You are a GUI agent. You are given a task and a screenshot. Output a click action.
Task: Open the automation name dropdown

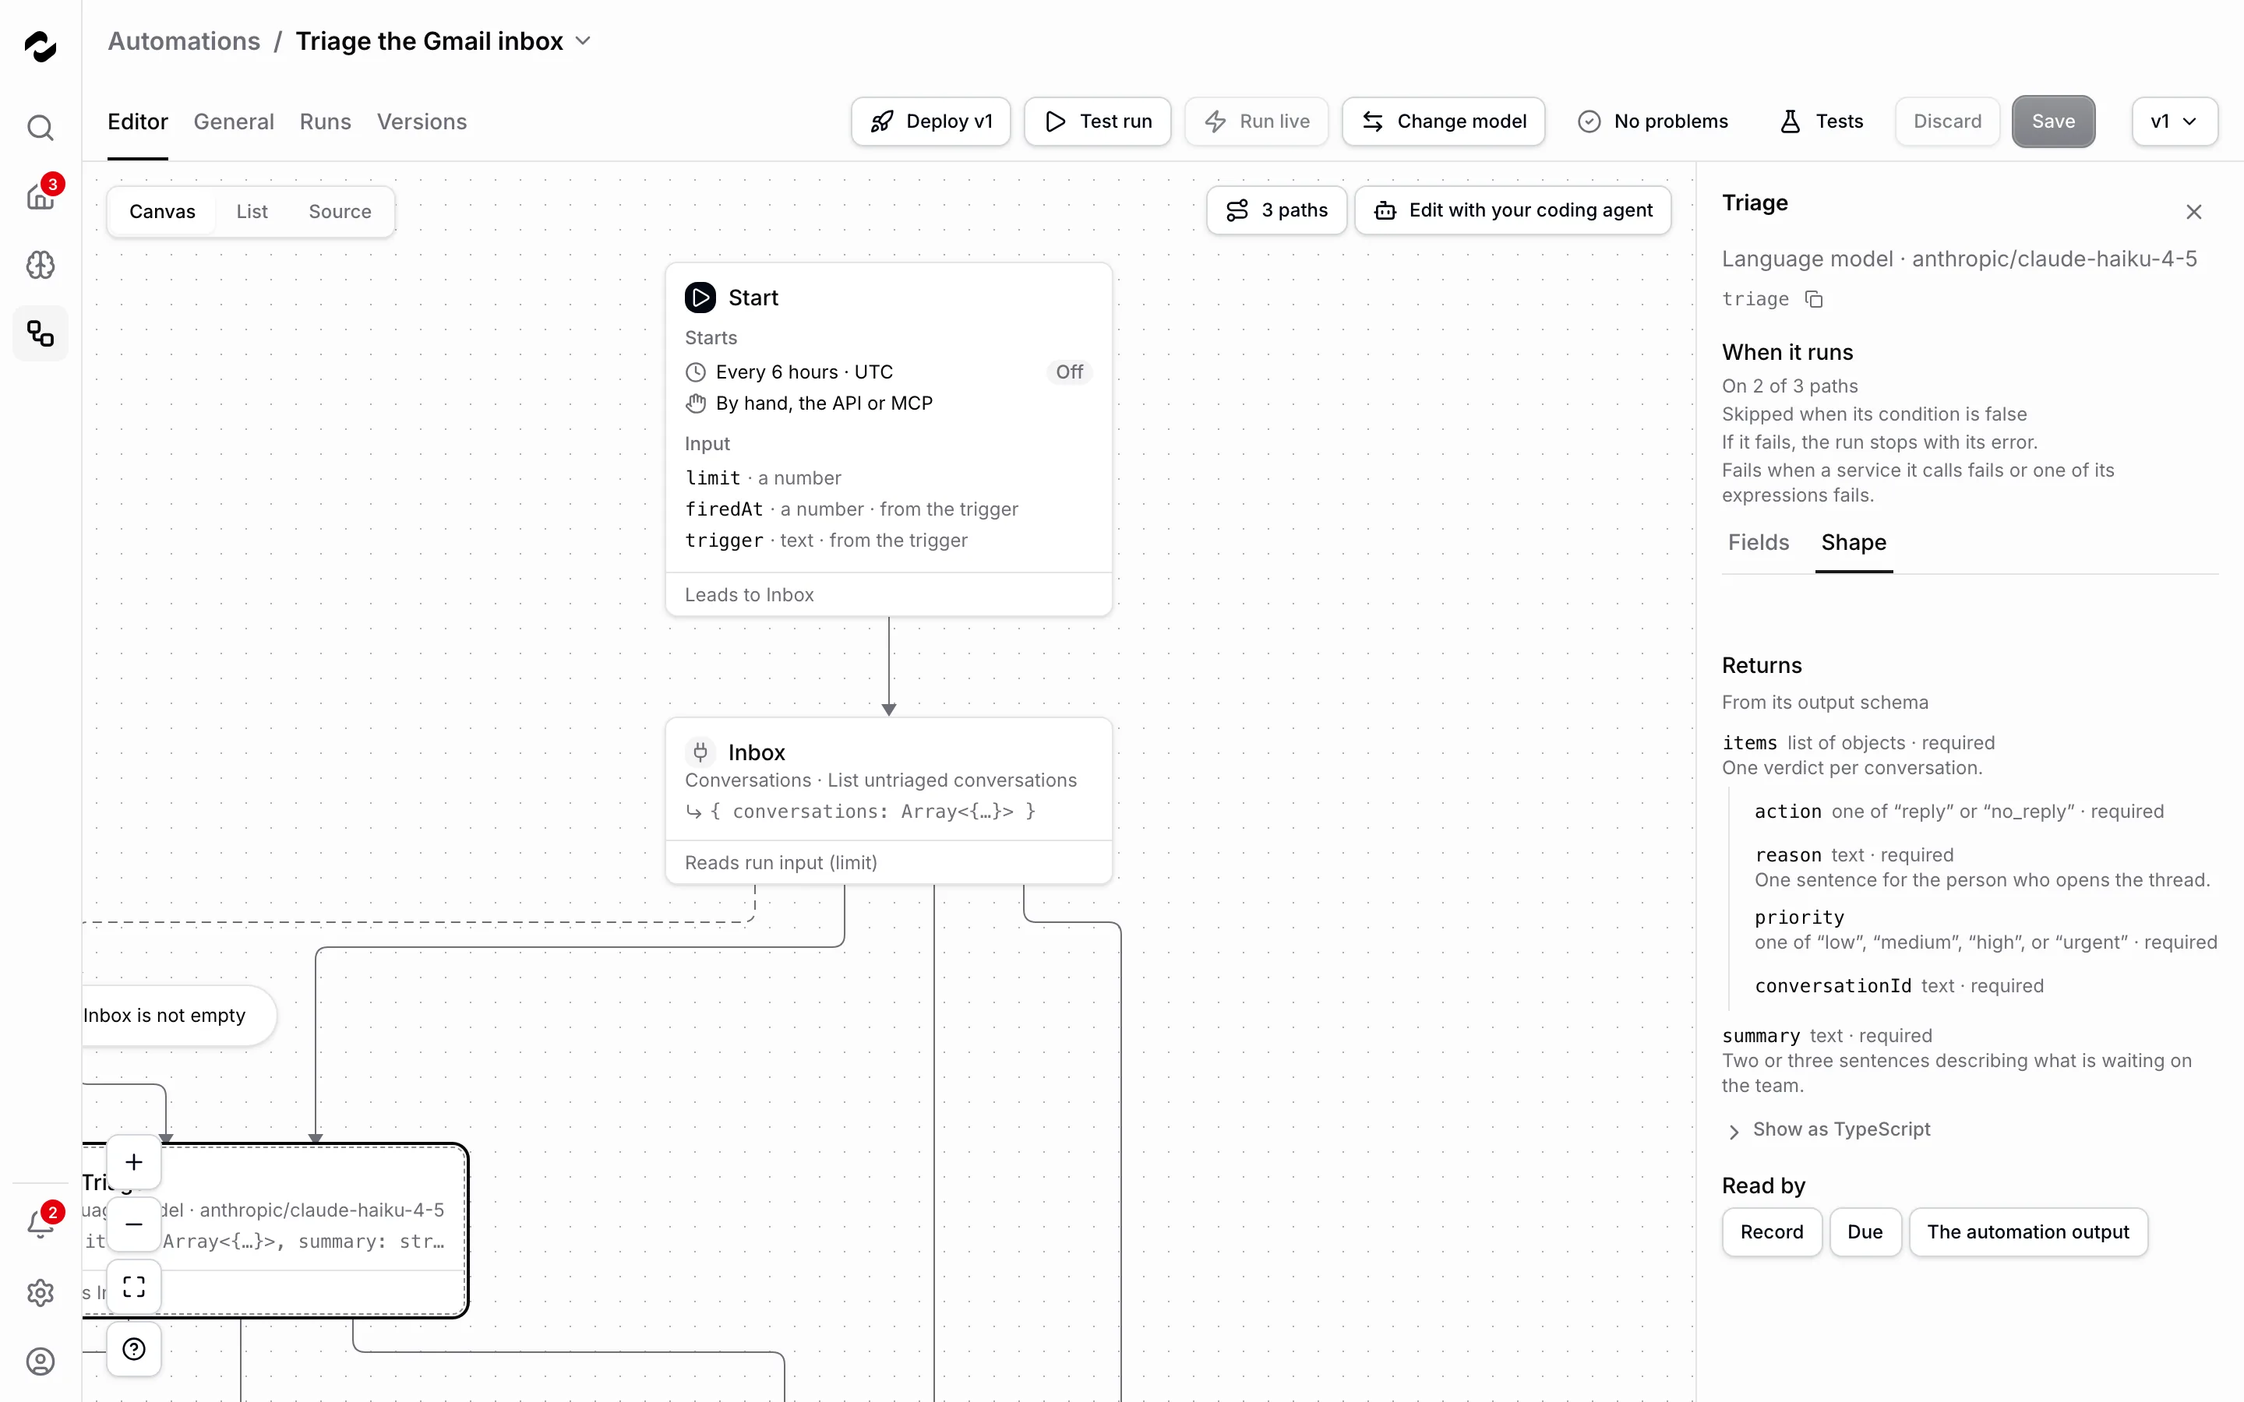(x=584, y=41)
